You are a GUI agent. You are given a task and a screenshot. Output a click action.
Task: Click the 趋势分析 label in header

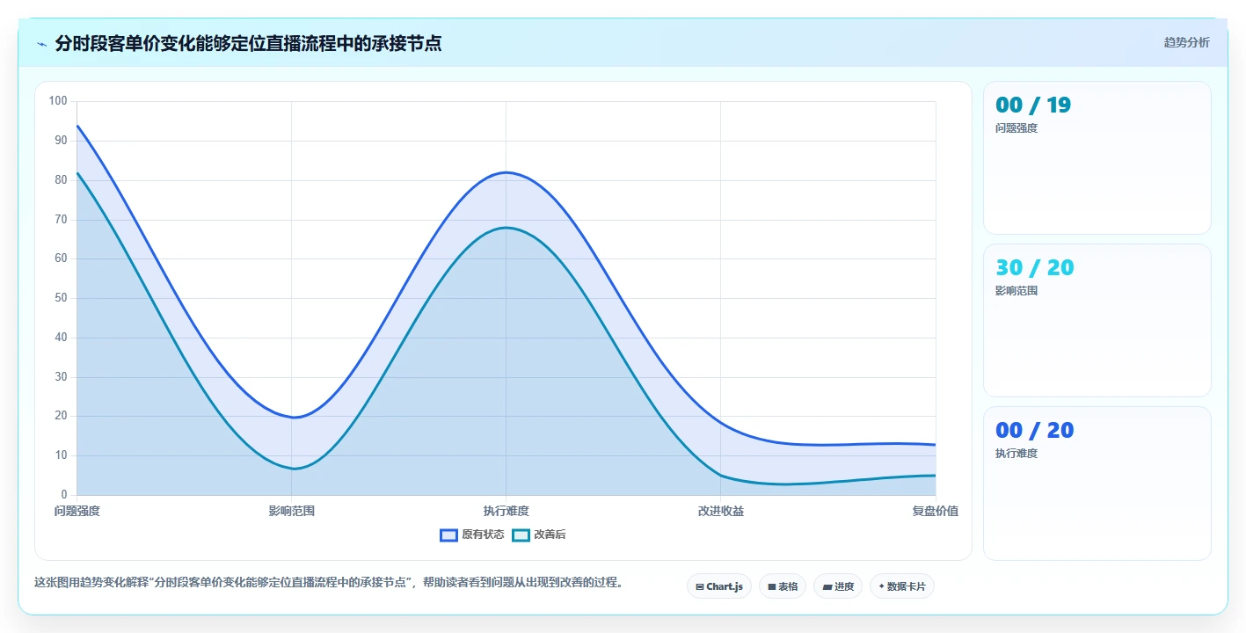point(1186,42)
